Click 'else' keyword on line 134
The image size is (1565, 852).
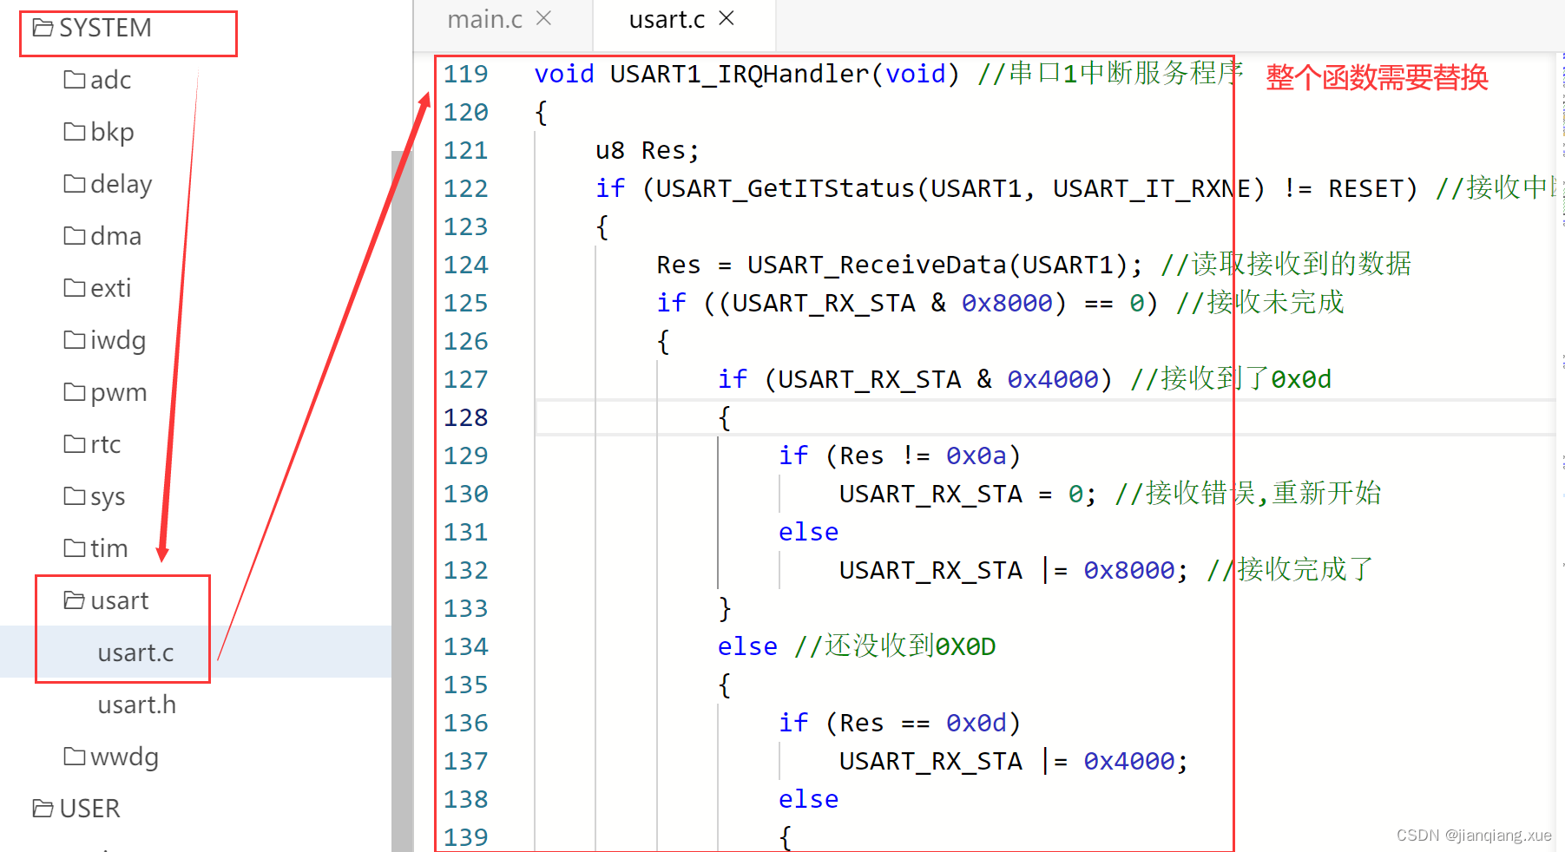pyautogui.click(x=747, y=647)
